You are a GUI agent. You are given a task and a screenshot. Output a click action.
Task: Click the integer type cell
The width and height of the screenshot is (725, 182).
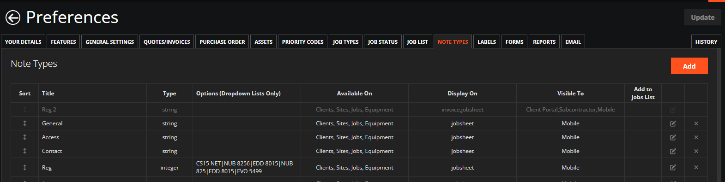point(169,168)
